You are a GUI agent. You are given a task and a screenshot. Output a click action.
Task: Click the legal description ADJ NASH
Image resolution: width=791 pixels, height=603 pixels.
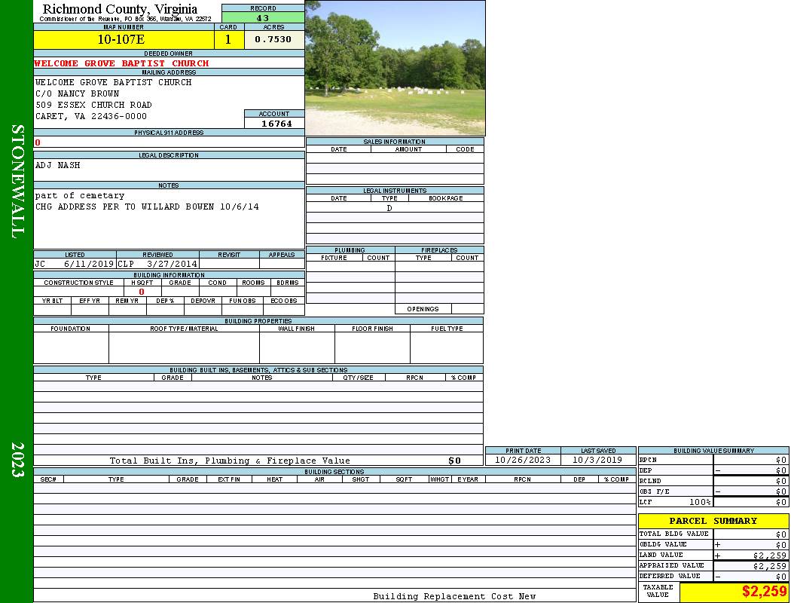click(x=58, y=165)
